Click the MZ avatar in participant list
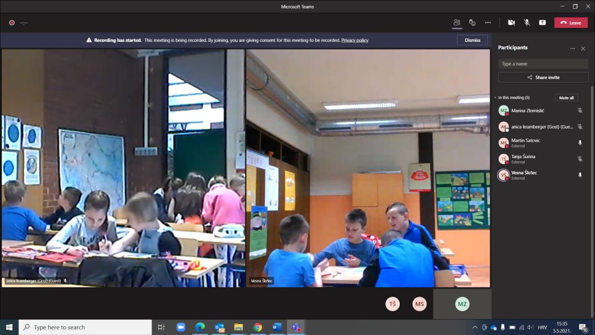 [504, 111]
